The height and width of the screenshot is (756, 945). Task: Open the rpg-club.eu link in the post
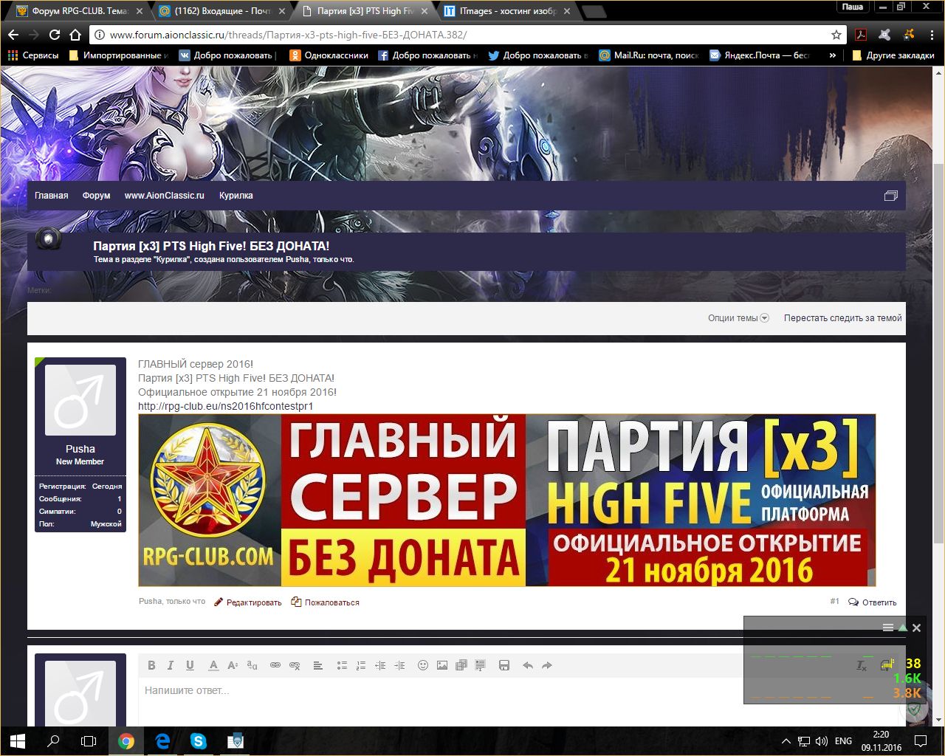pos(226,406)
